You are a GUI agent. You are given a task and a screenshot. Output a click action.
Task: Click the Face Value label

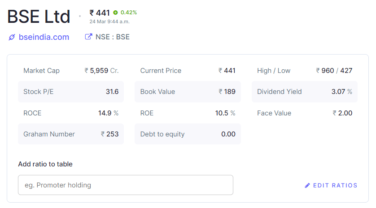tap(274, 113)
